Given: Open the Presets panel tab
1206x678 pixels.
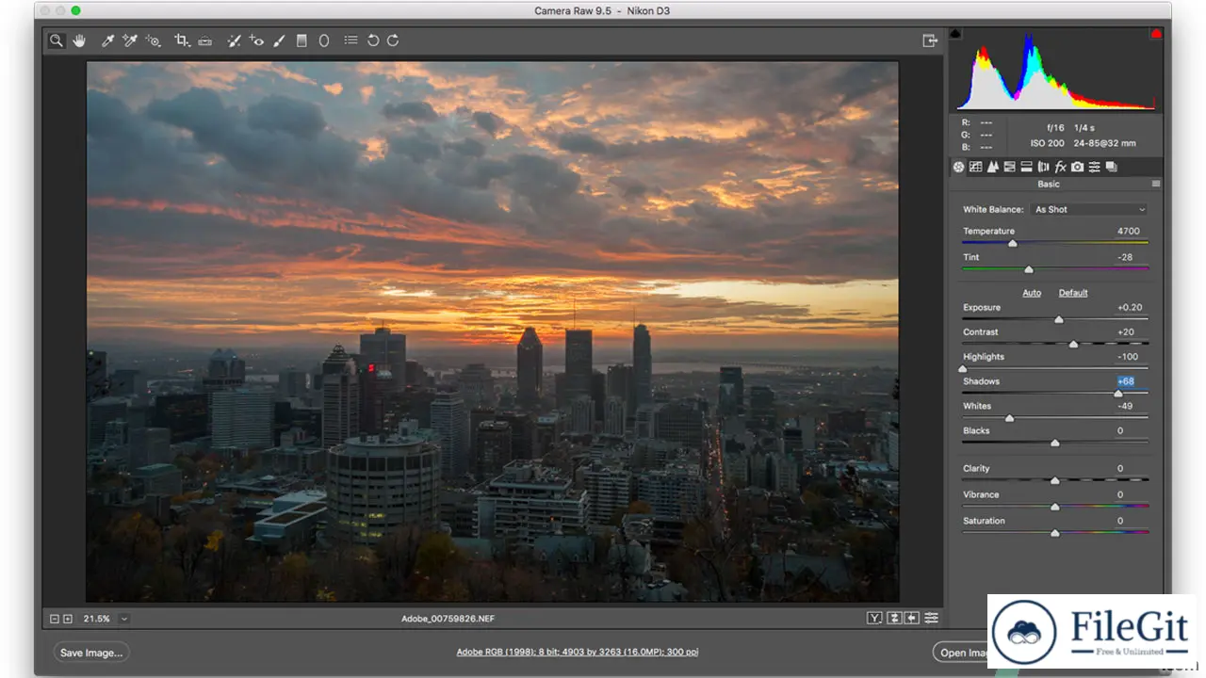Looking at the screenshot, I should tap(1094, 167).
